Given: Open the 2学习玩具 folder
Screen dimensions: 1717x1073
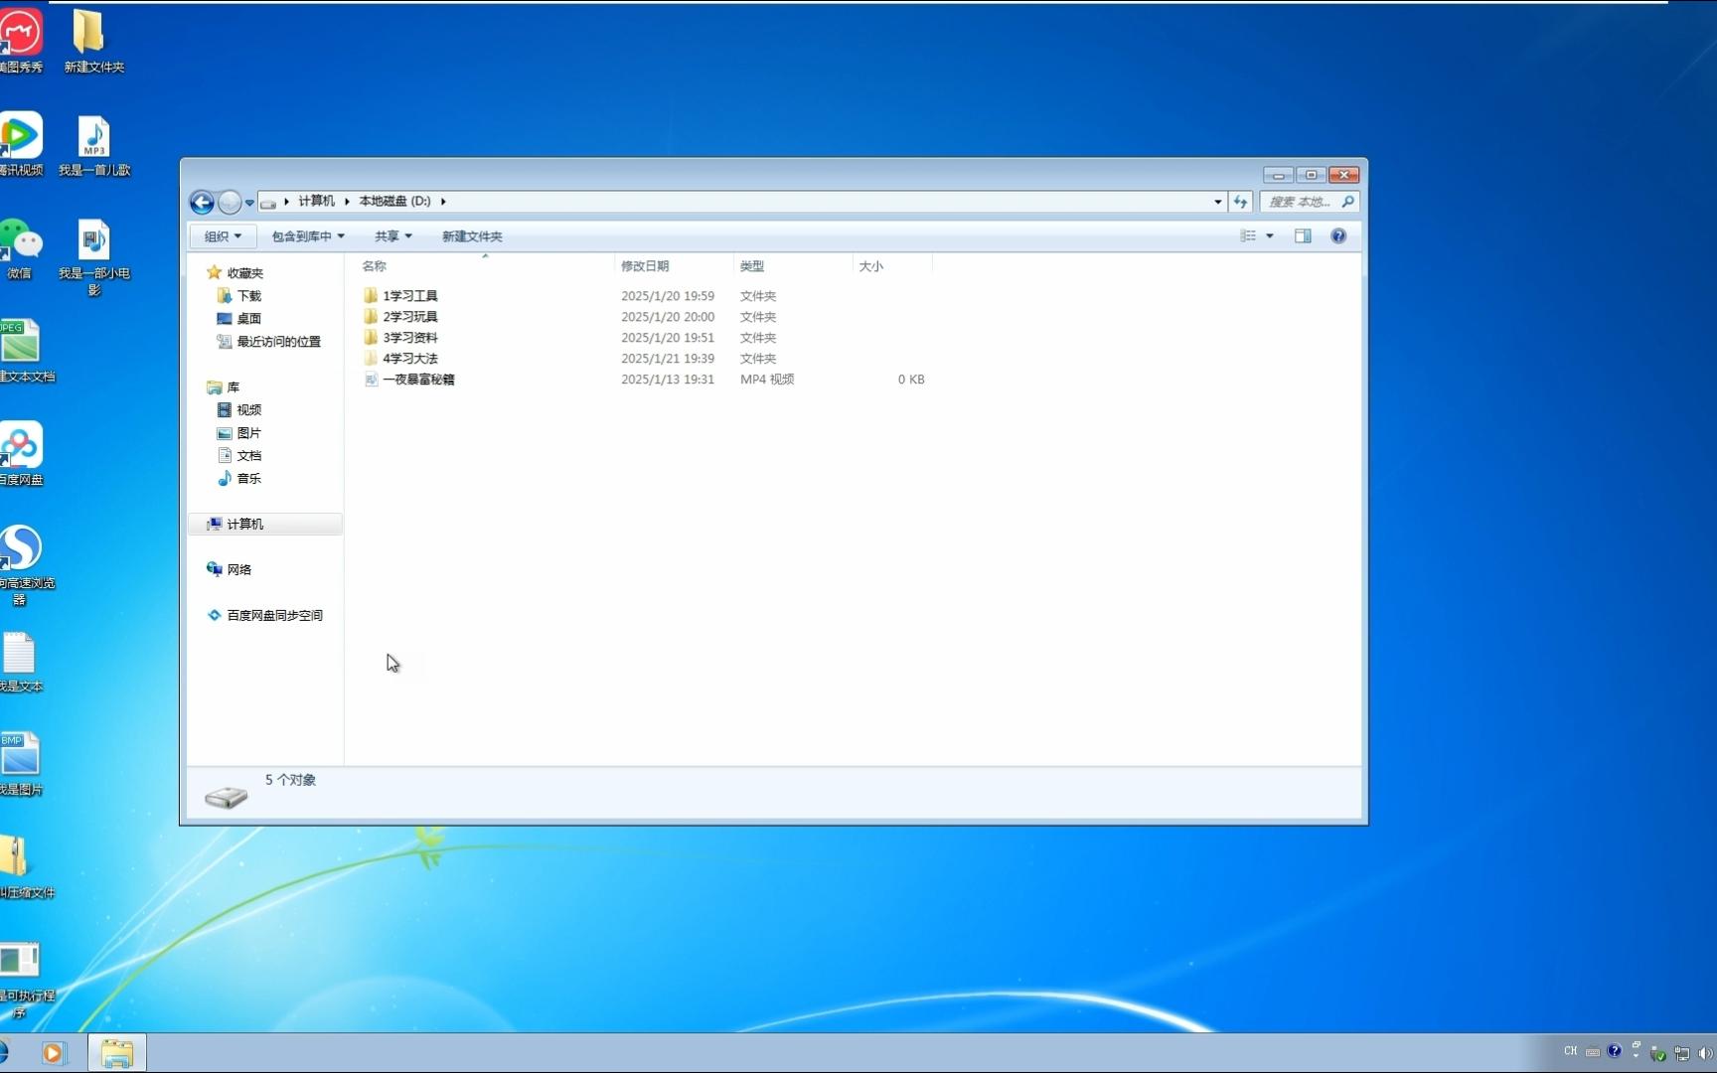Looking at the screenshot, I should click(411, 316).
